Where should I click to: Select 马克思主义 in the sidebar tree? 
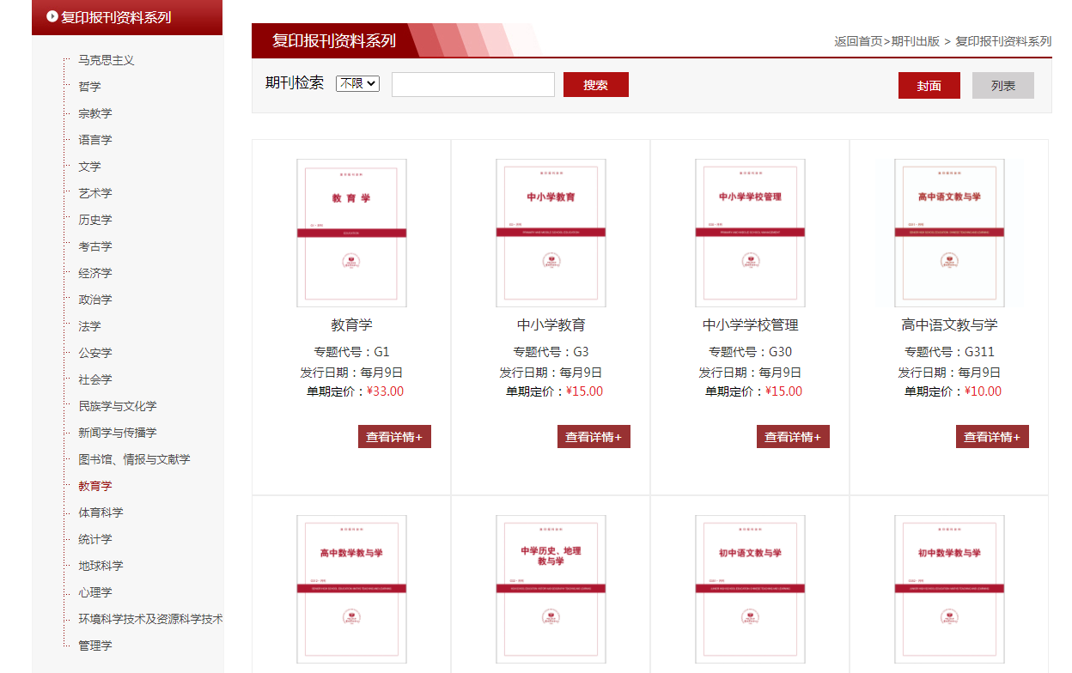pos(107,60)
